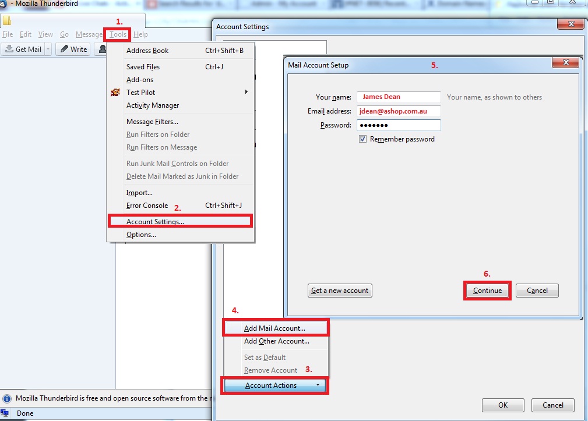
Task: Click the Thunderbird title bar icon
Action: click(3, 3)
